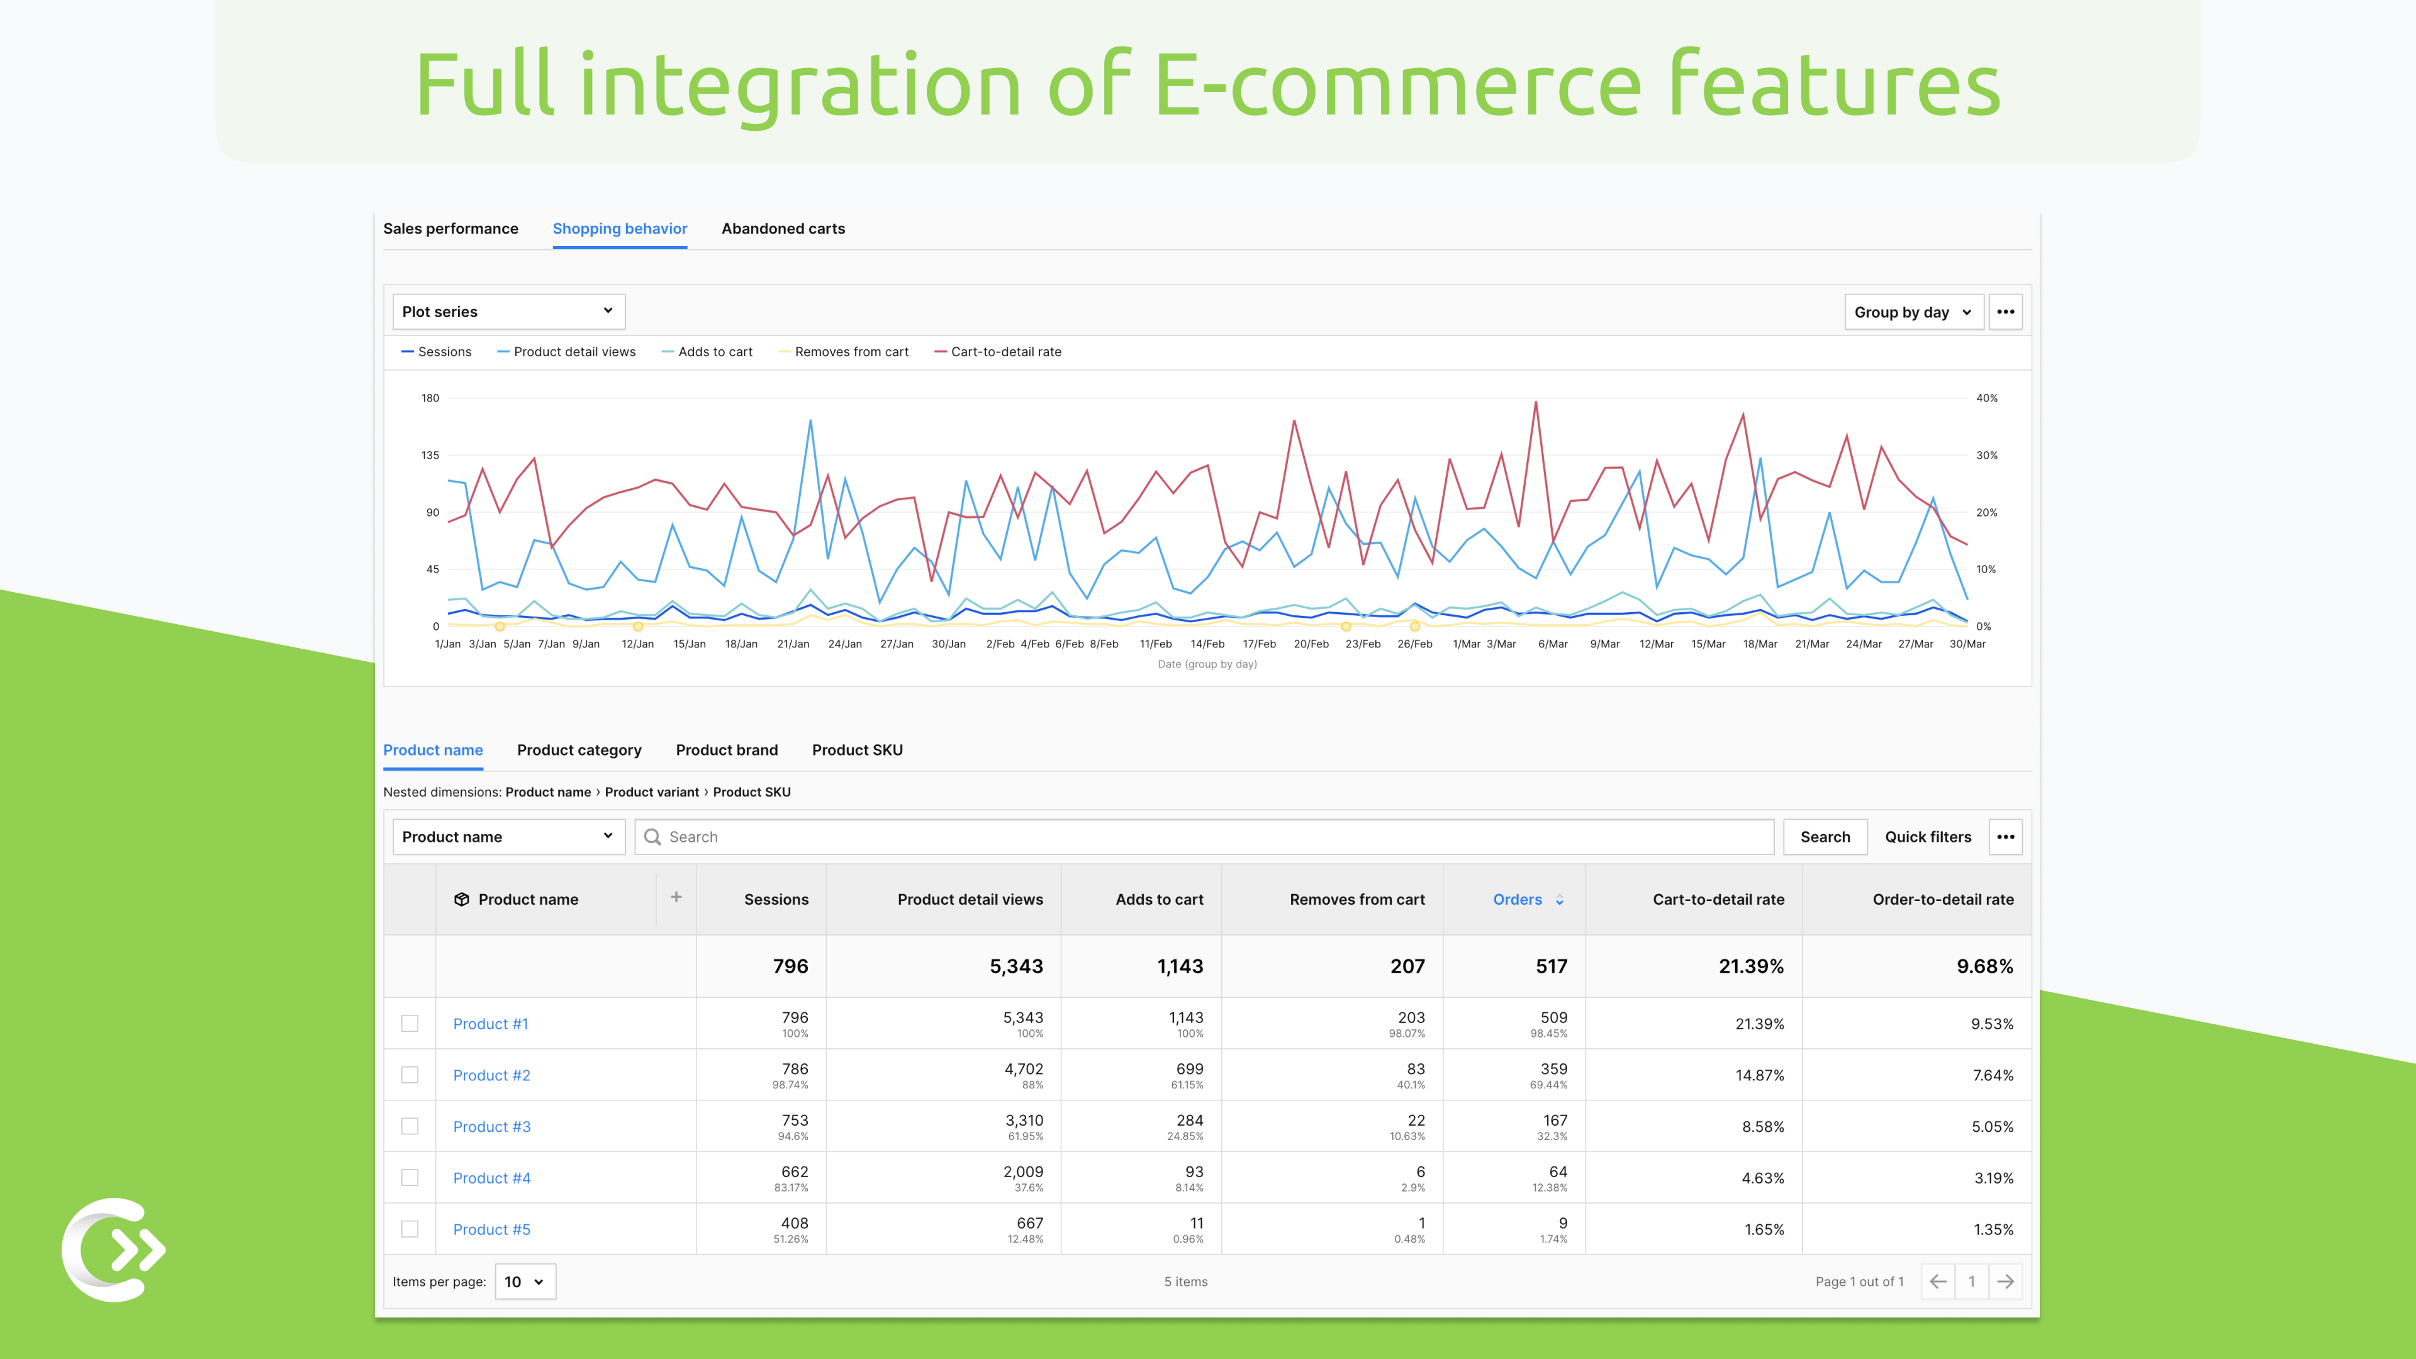
Task: Select the Product category tab
Action: (579, 751)
